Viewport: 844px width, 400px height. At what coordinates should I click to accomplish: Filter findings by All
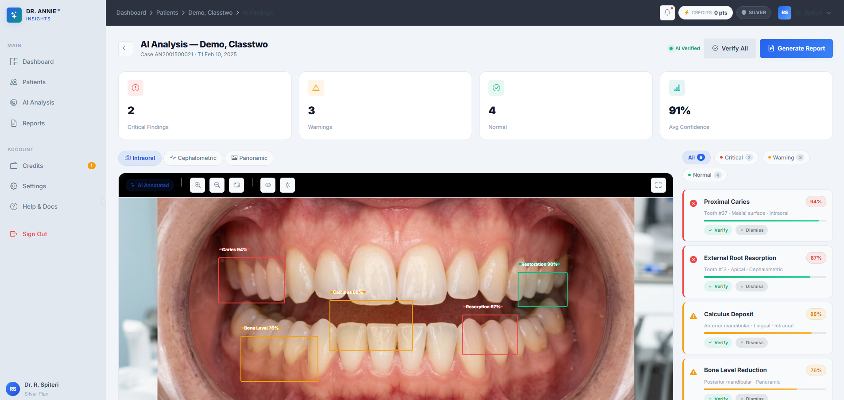tap(696, 157)
